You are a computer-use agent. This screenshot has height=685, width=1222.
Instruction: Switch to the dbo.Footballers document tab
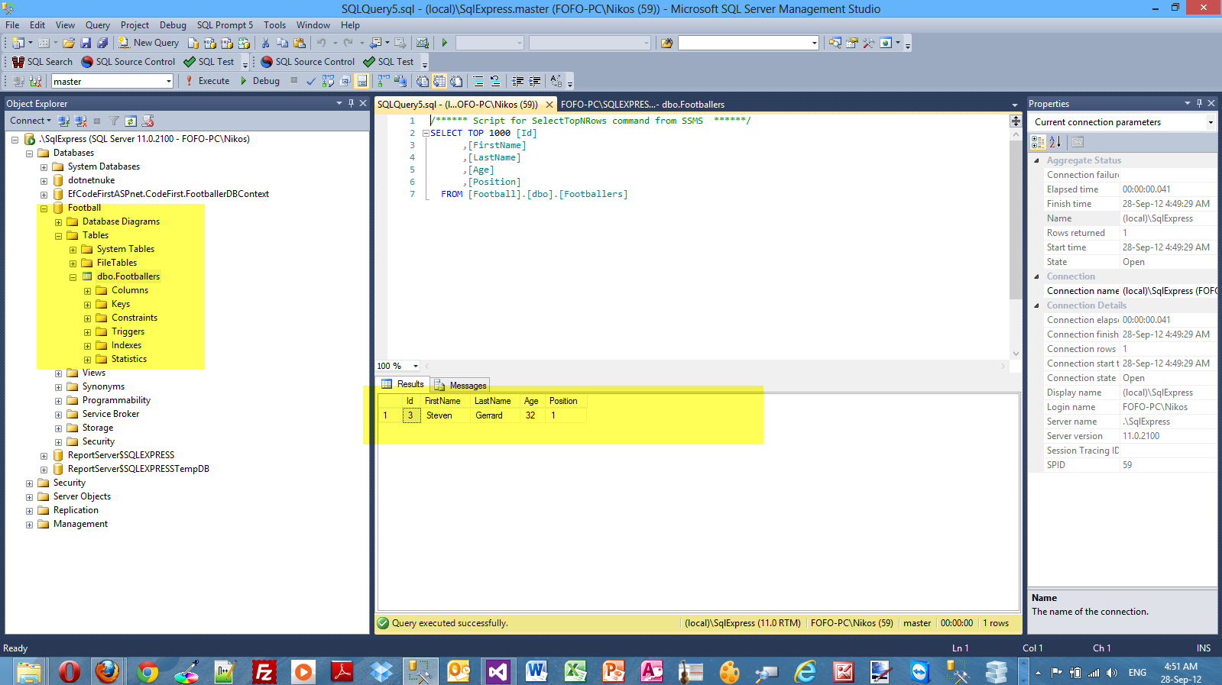[x=642, y=105]
